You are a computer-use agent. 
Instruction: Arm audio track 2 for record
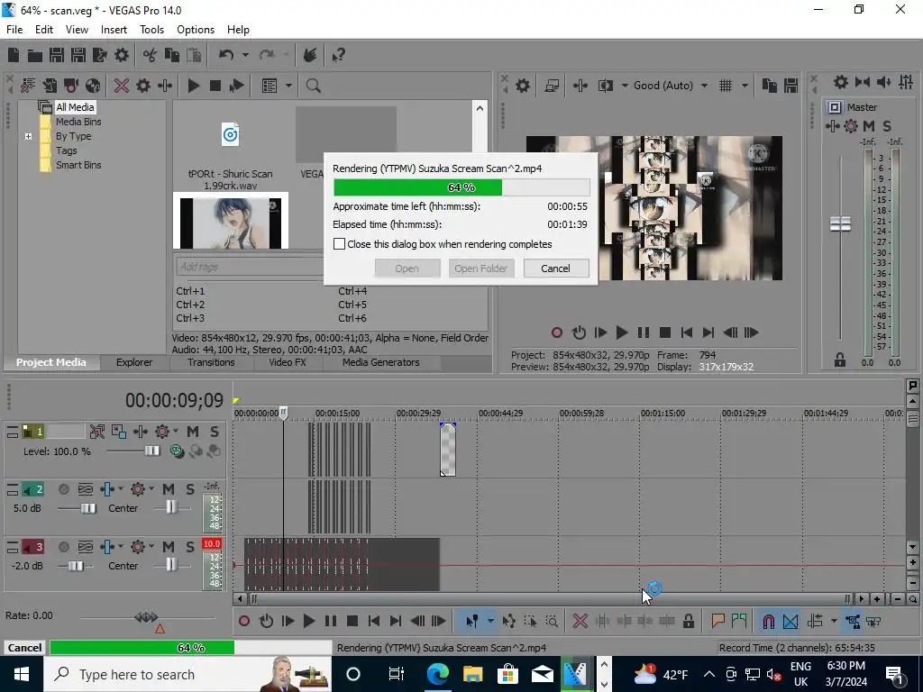(x=64, y=489)
